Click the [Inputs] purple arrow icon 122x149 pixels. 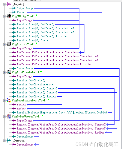click(x=9, y=4)
